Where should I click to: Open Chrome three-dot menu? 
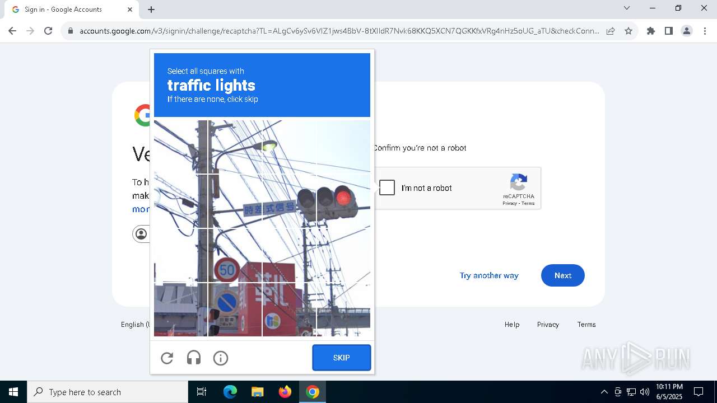pos(705,31)
